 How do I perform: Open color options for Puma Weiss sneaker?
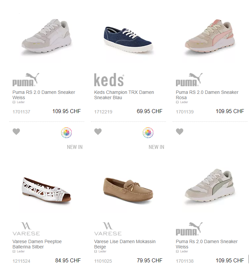pos(66,133)
